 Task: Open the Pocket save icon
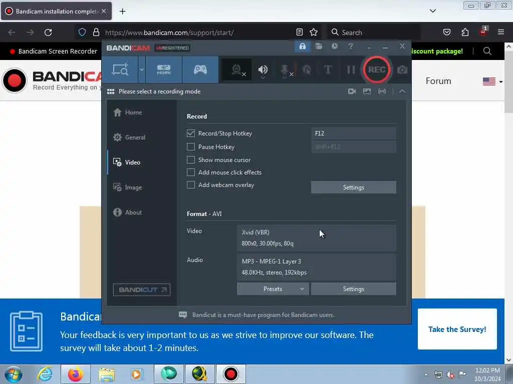[446, 32]
